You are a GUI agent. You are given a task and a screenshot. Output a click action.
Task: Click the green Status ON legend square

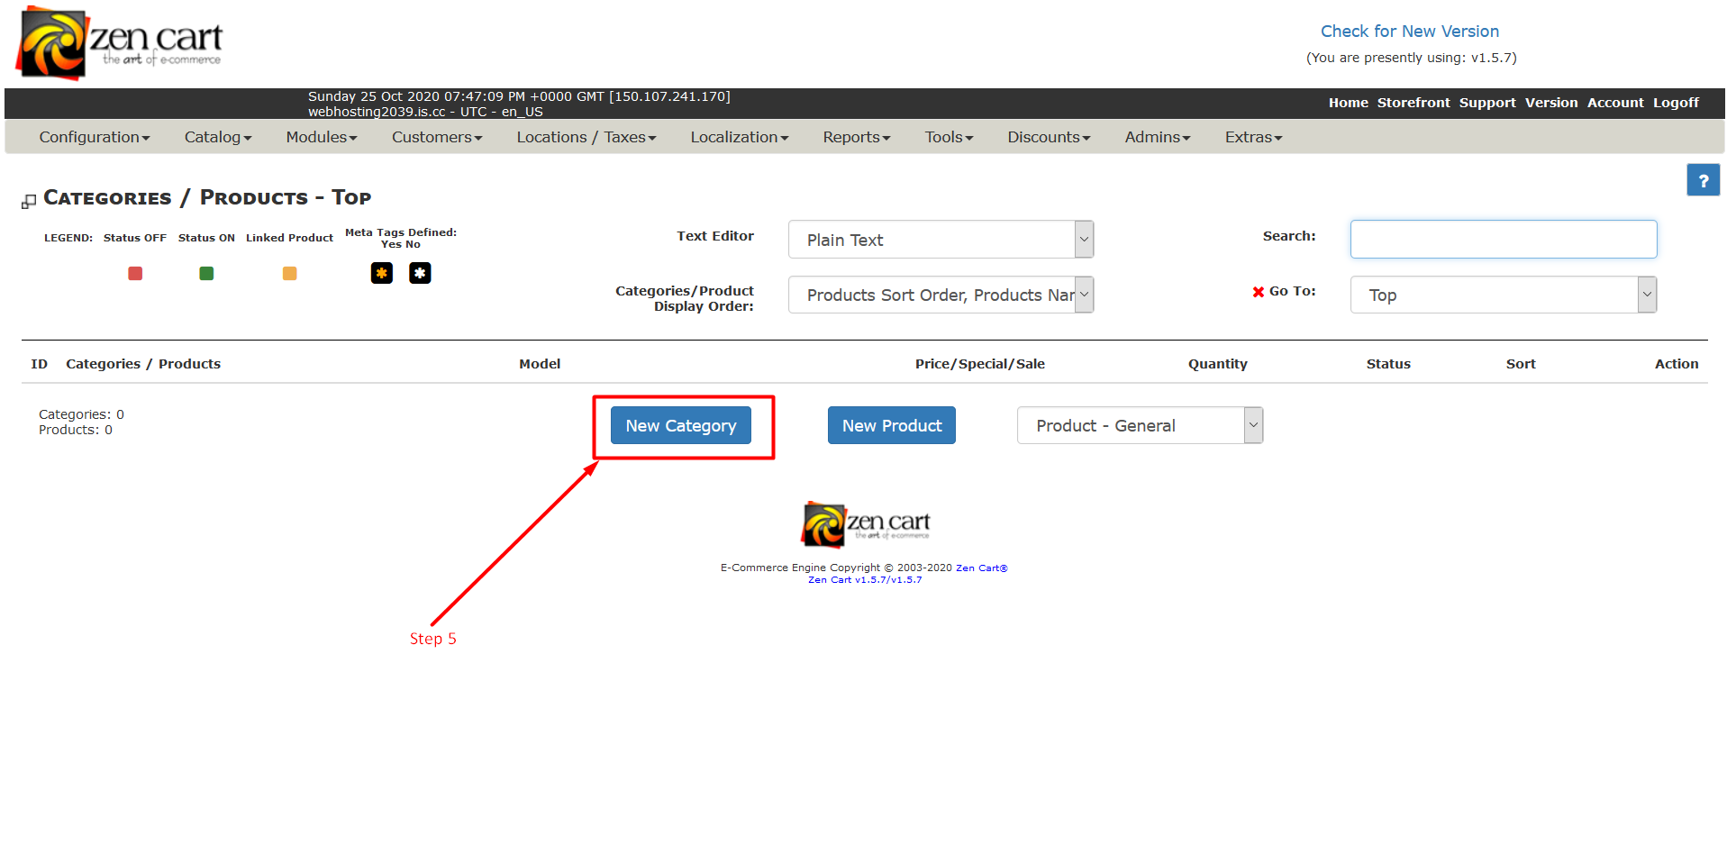(206, 273)
